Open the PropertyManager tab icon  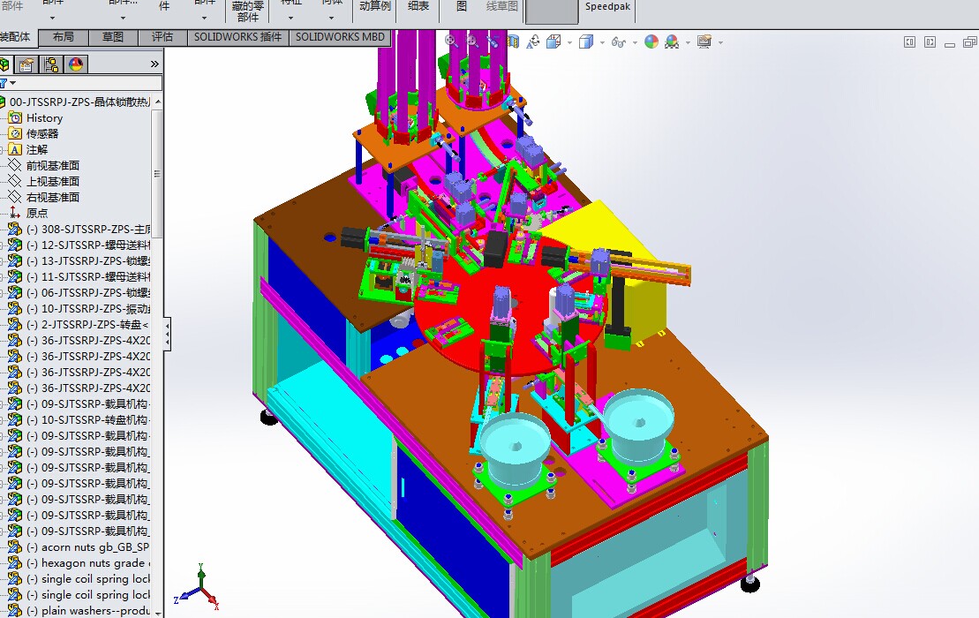(x=26, y=64)
